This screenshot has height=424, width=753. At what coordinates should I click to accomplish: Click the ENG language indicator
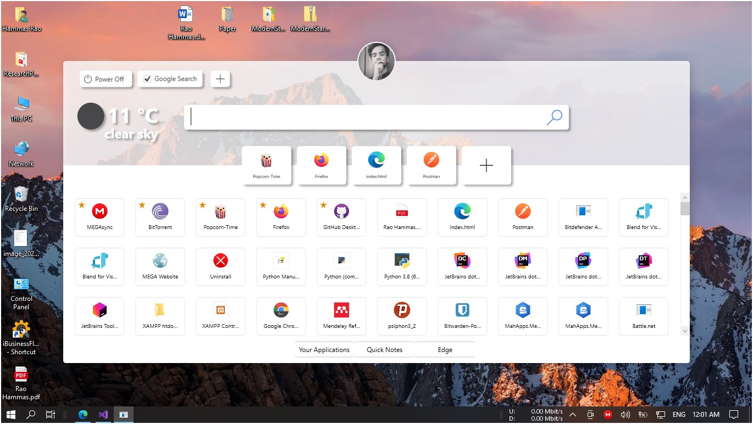[679, 415]
